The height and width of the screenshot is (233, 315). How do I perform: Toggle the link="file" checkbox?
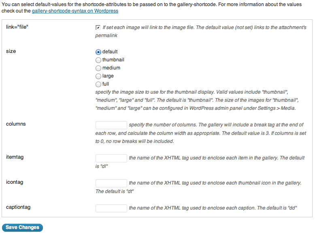[x=98, y=27]
